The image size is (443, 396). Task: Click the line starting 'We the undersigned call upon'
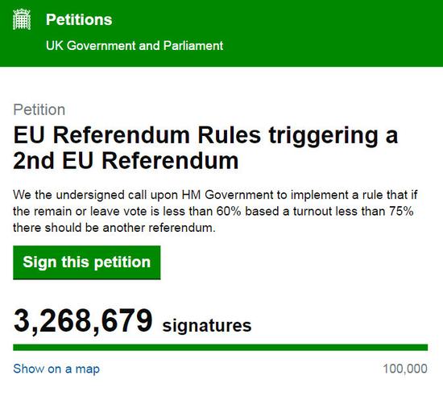coord(215,195)
